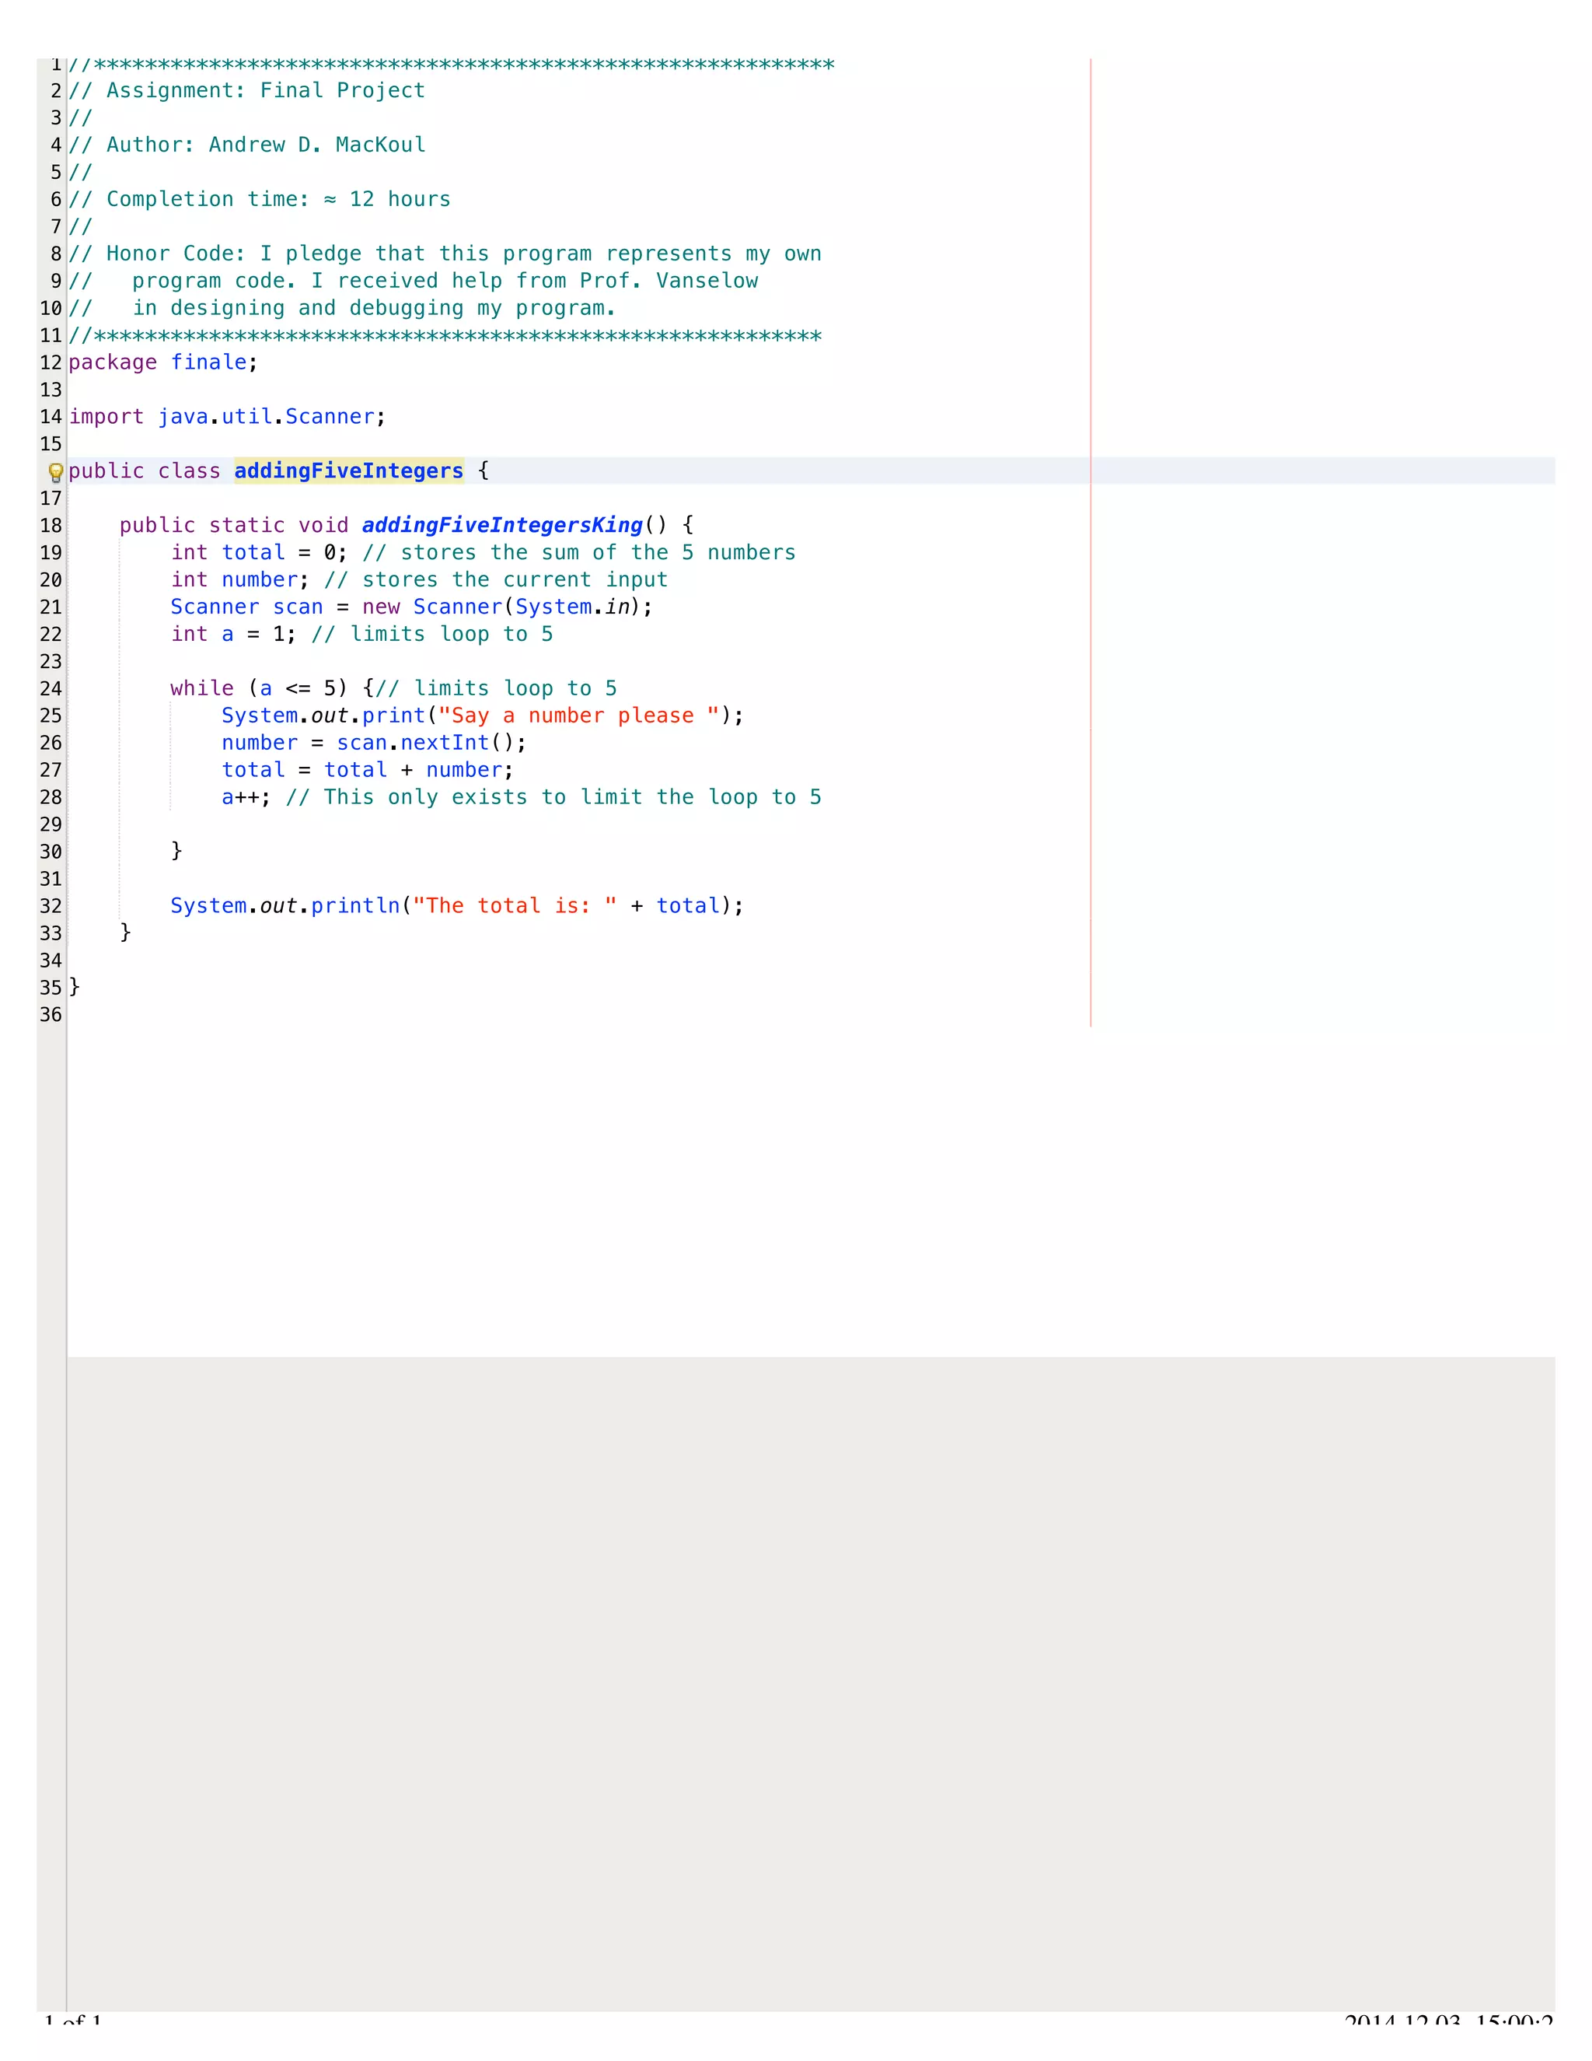
Task: Click "int a = 1;" declaration
Action: [233, 634]
